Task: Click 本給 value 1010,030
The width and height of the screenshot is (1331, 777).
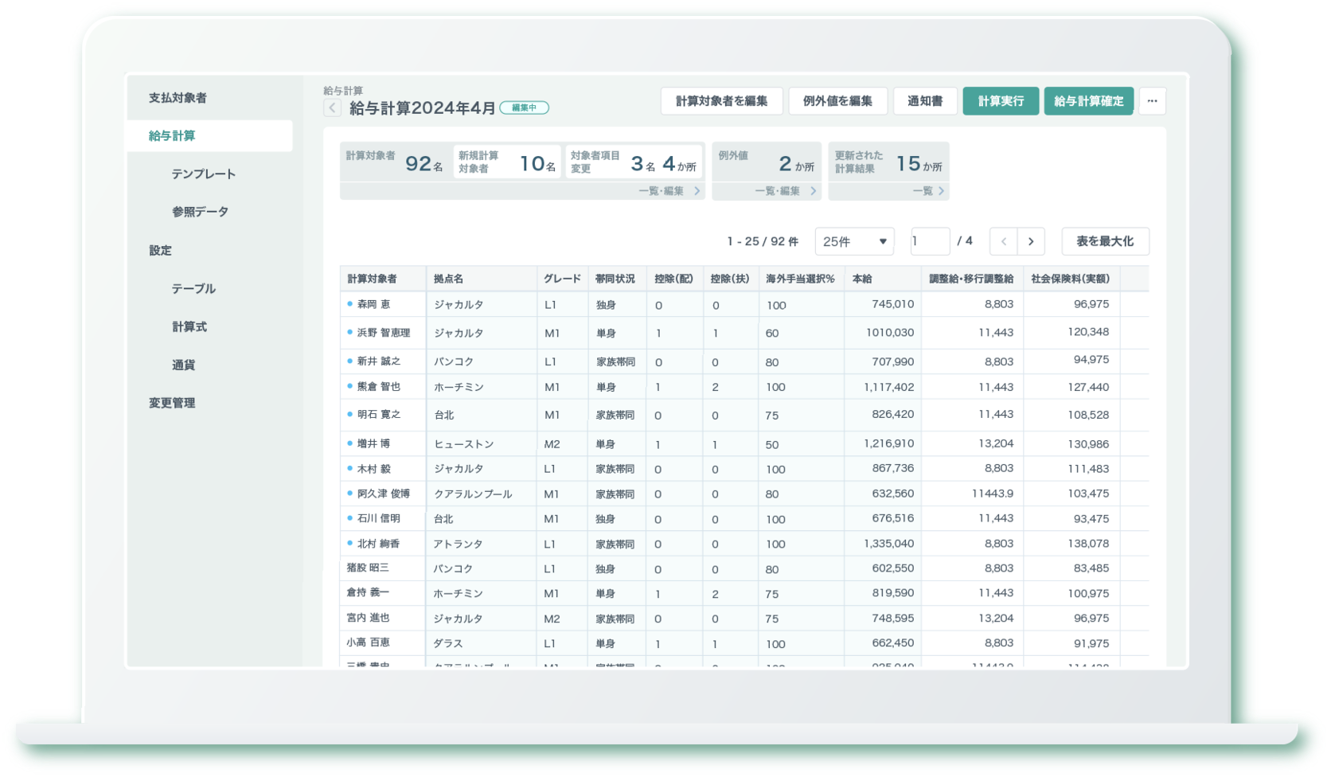Action: (890, 333)
